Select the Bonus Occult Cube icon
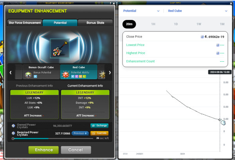 [28, 74]
